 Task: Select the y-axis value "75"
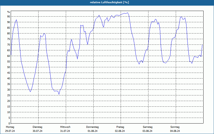[x=9, y=39]
